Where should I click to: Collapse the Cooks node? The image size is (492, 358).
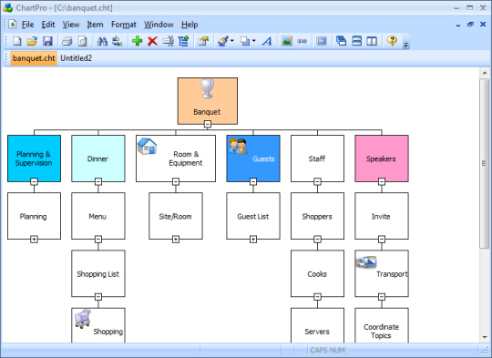318,297
